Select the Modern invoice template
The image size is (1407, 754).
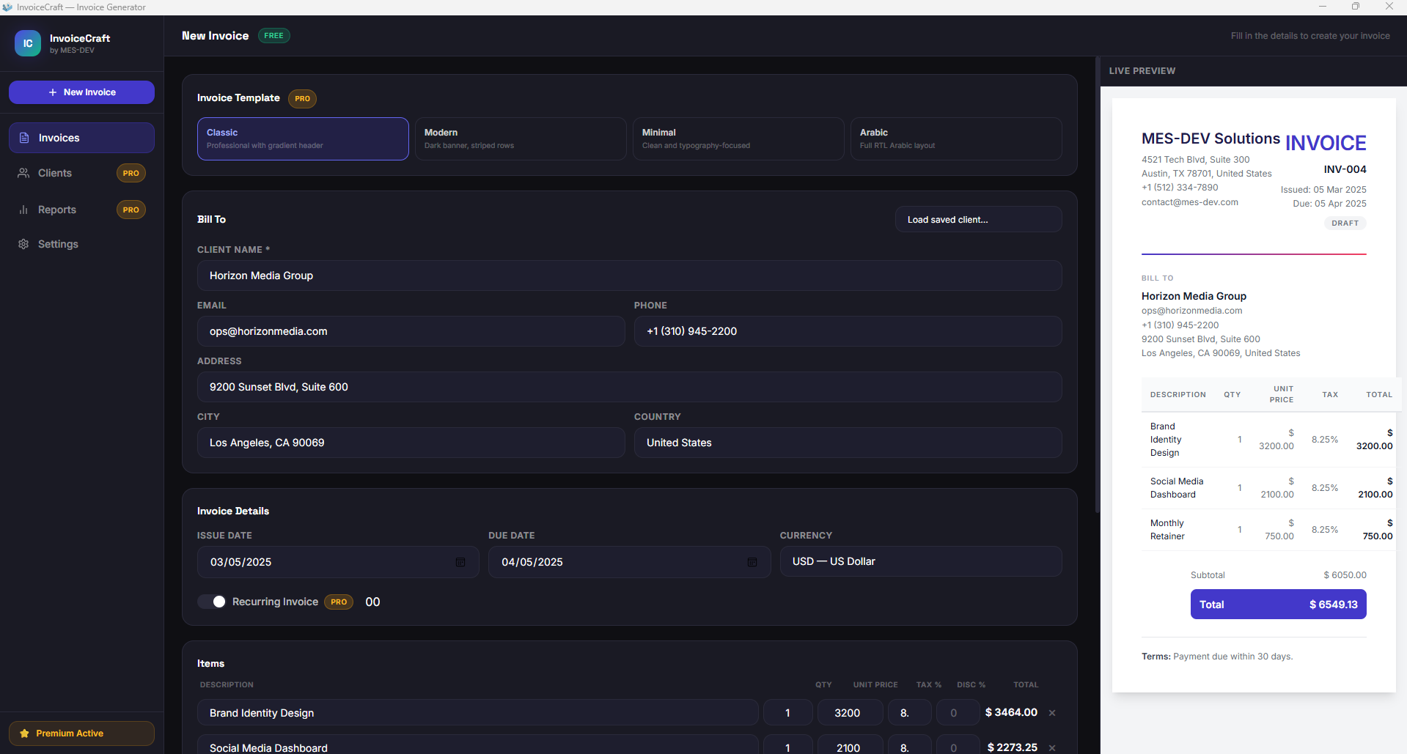click(x=521, y=138)
